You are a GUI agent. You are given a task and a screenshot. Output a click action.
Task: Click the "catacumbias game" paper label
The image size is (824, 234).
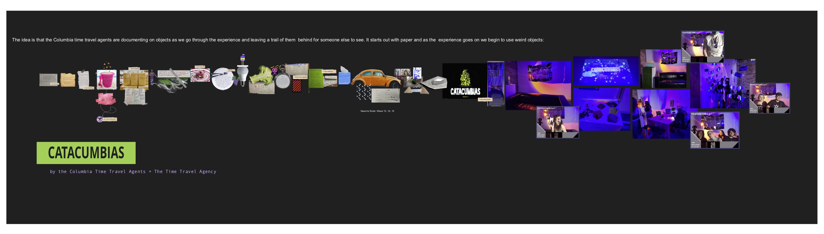(485, 100)
